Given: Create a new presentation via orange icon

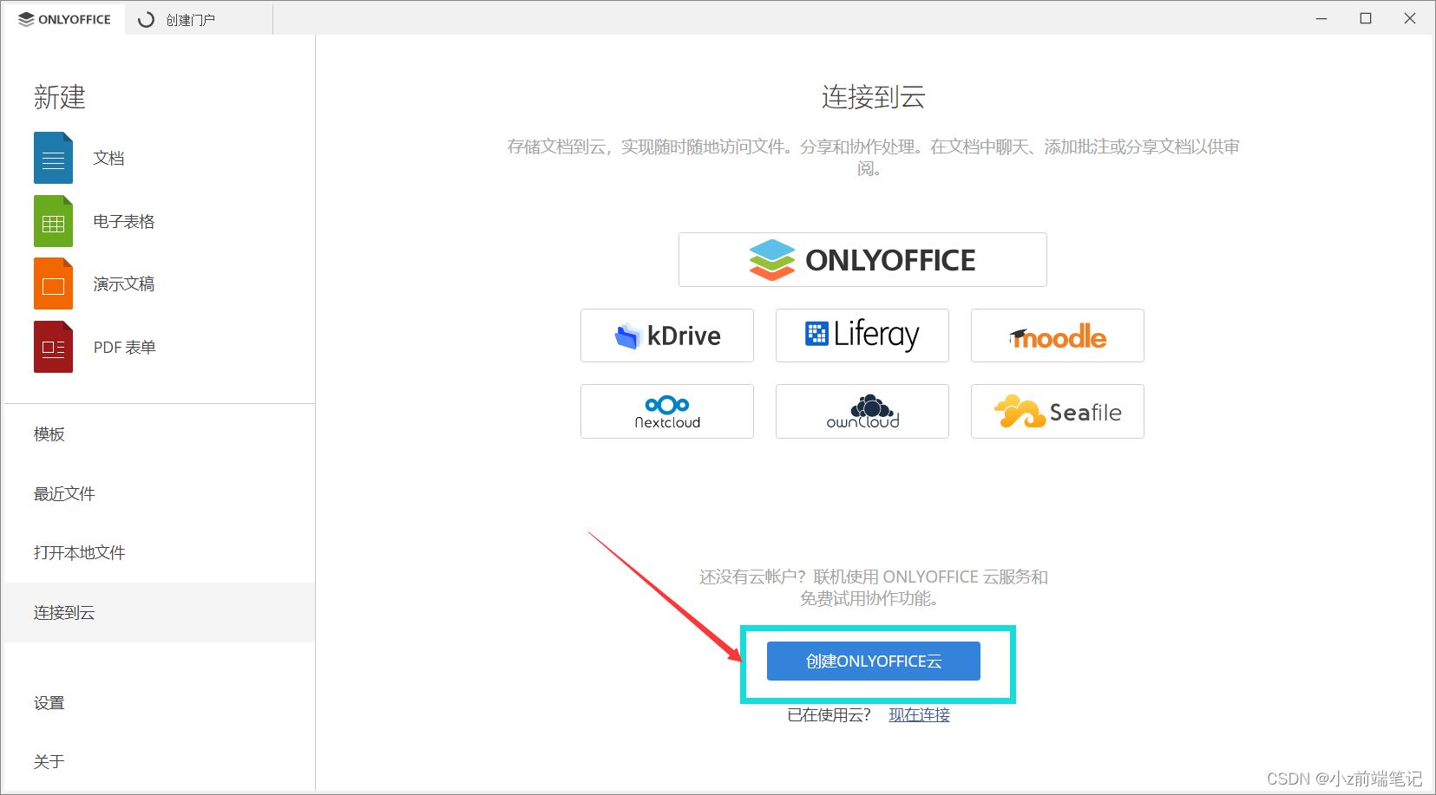Looking at the screenshot, I should 53,283.
